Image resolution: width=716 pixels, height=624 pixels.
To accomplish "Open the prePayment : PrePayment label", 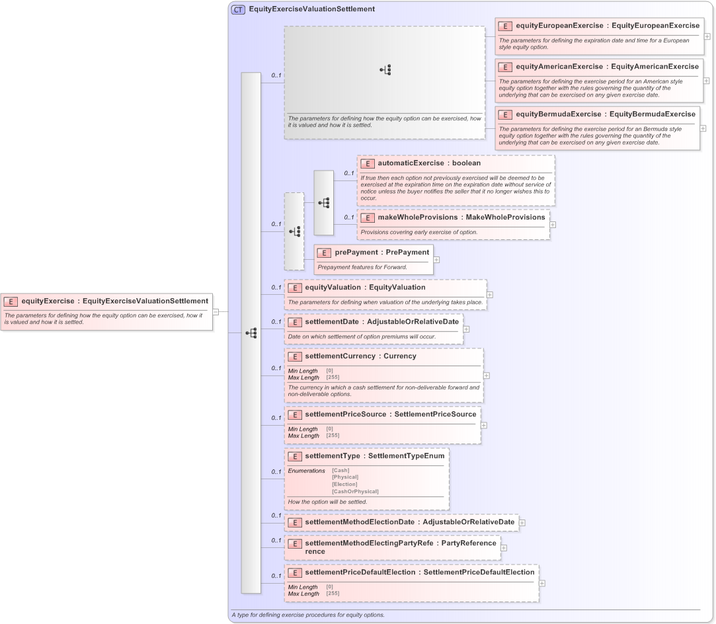I will click(382, 252).
